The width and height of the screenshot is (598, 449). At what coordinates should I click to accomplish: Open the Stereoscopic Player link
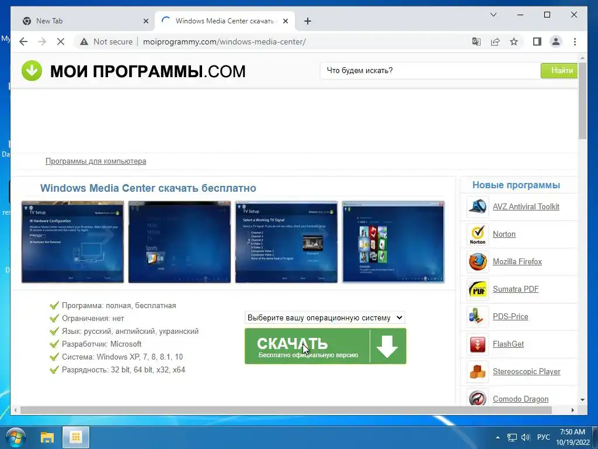coord(526,371)
